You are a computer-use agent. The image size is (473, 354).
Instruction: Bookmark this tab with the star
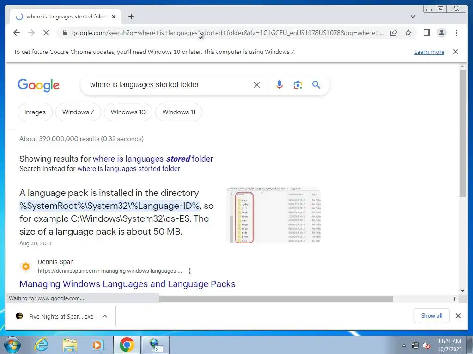(408, 33)
